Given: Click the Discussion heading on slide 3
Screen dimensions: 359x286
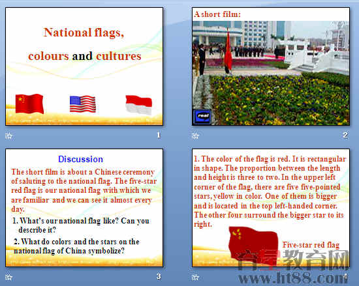Looking at the screenshot, I should point(80,159).
